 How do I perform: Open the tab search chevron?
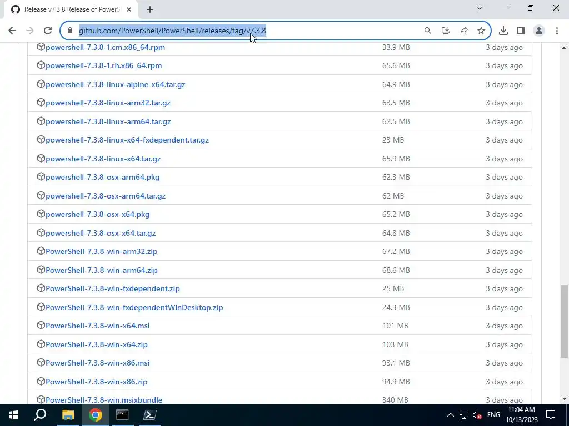(x=480, y=8)
